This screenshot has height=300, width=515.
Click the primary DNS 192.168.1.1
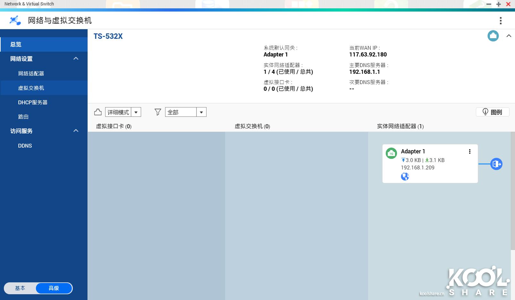365,72
